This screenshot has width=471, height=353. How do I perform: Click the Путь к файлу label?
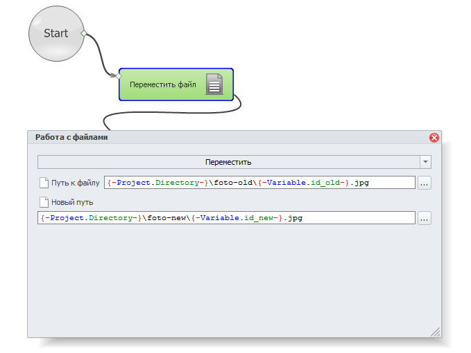coord(75,183)
